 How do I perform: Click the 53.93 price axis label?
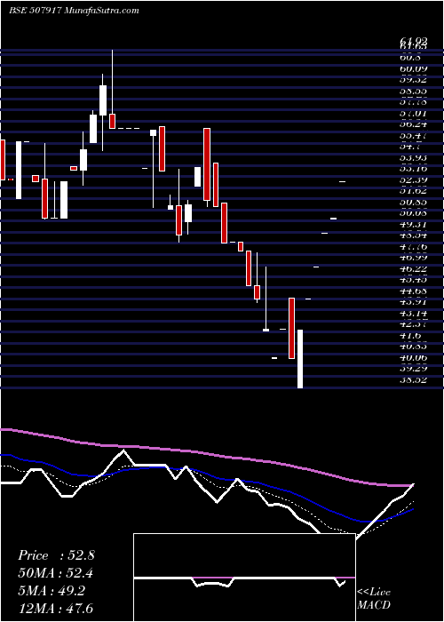[414, 157]
